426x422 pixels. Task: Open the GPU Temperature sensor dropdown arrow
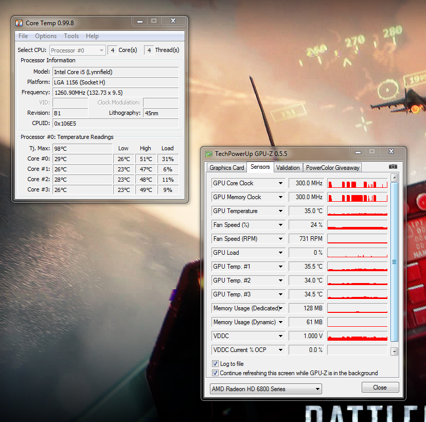point(281,211)
